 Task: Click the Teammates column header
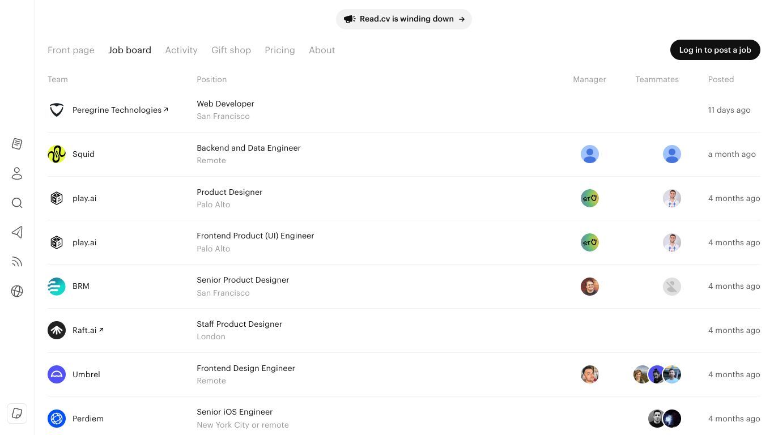pos(657,79)
